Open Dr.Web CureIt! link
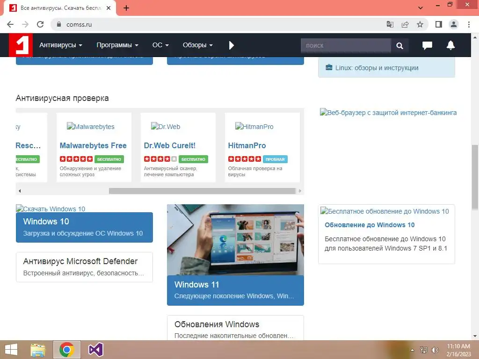The width and height of the screenshot is (479, 359). click(x=169, y=146)
